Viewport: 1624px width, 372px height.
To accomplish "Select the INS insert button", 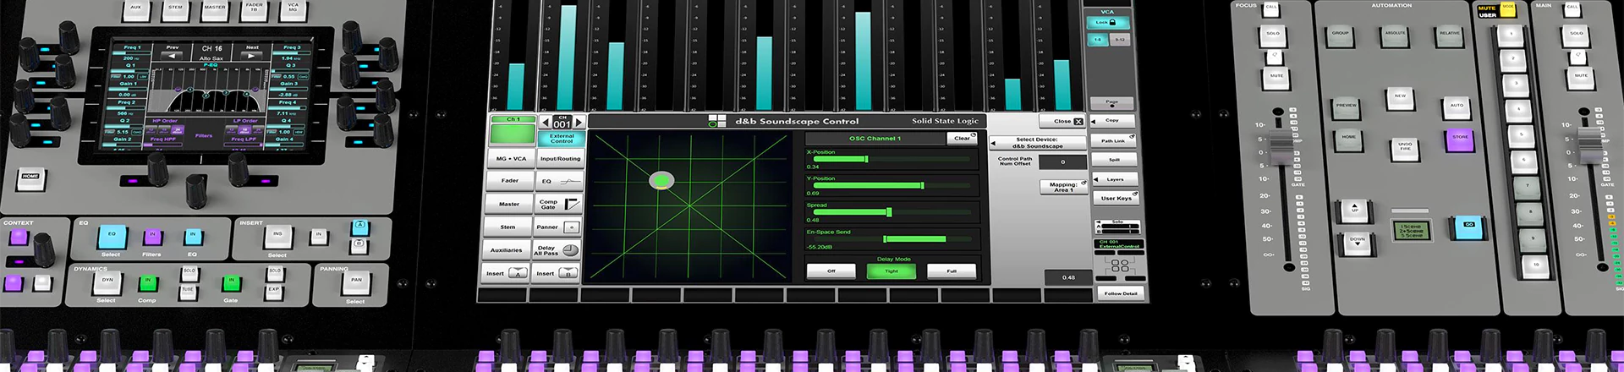I will click(x=277, y=236).
